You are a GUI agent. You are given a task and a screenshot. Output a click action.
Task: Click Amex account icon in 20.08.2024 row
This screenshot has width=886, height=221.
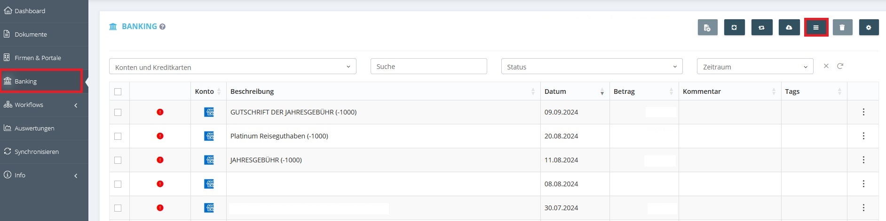click(209, 136)
